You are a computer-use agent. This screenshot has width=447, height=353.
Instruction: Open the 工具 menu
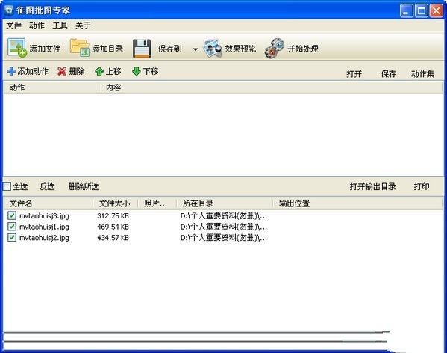pyautogui.click(x=60, y=25)
